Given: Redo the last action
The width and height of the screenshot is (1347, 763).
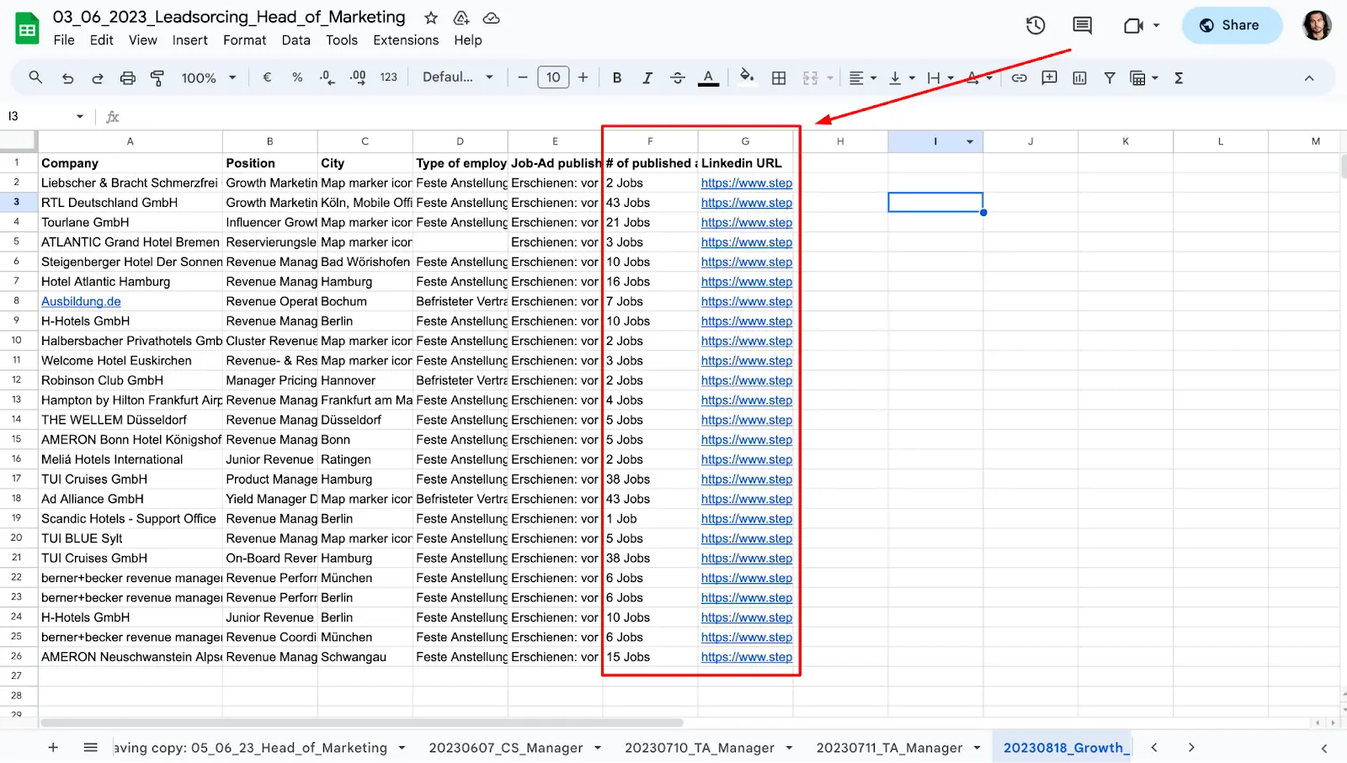Looking at the screenshot, I should (x=98, y=77).
